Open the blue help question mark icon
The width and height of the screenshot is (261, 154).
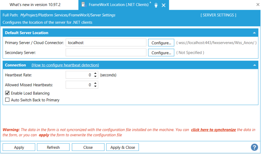(x=254, y=147)
